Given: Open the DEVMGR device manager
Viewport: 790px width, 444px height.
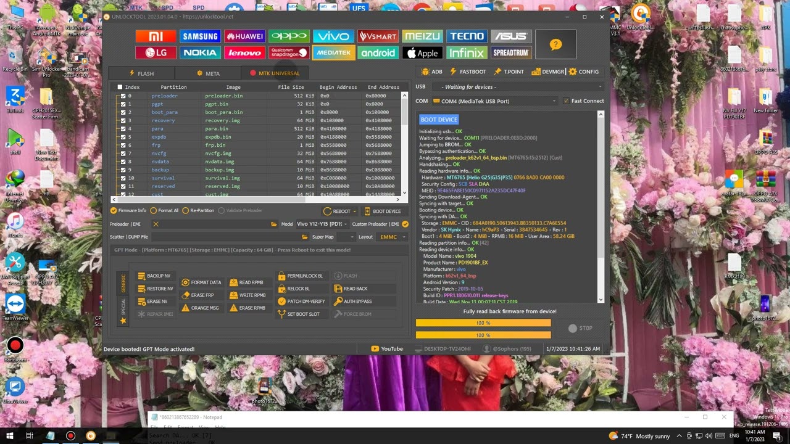Looking at the screenshot, I should coord(548,72).
